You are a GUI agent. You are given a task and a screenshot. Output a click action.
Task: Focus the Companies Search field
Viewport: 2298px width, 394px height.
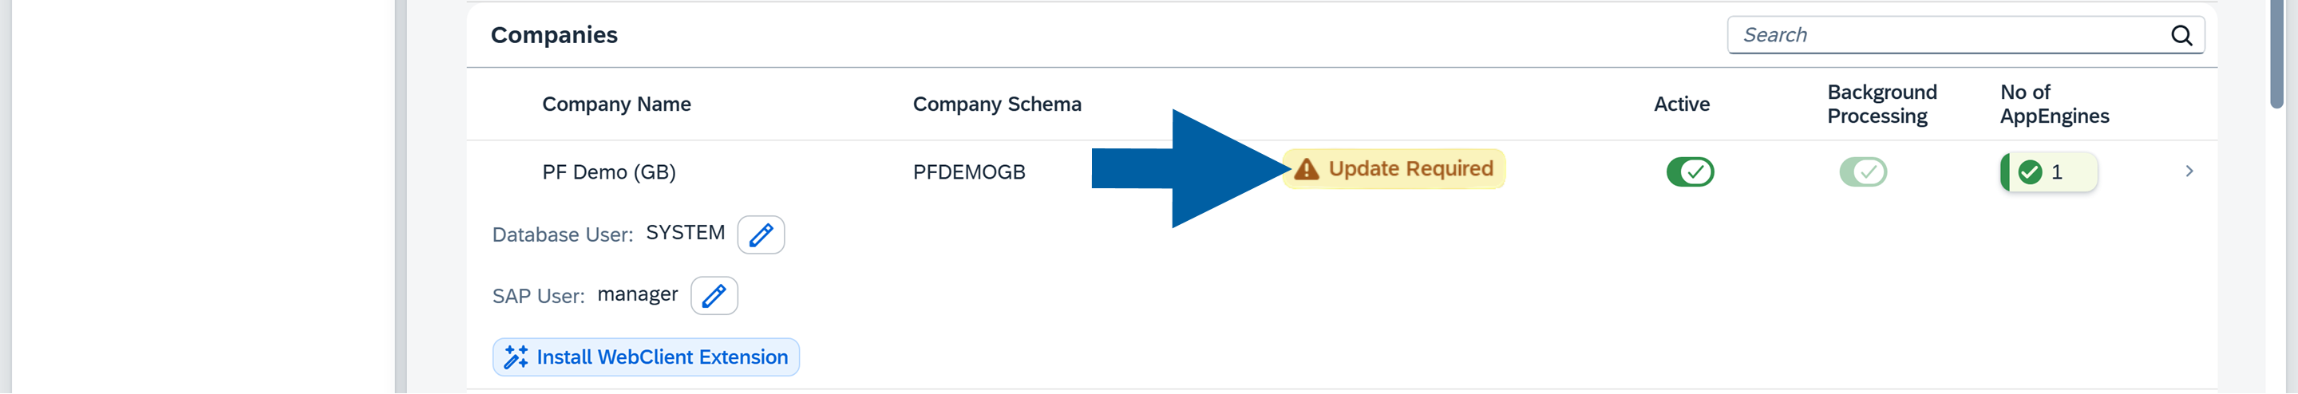click(1944, 36)
